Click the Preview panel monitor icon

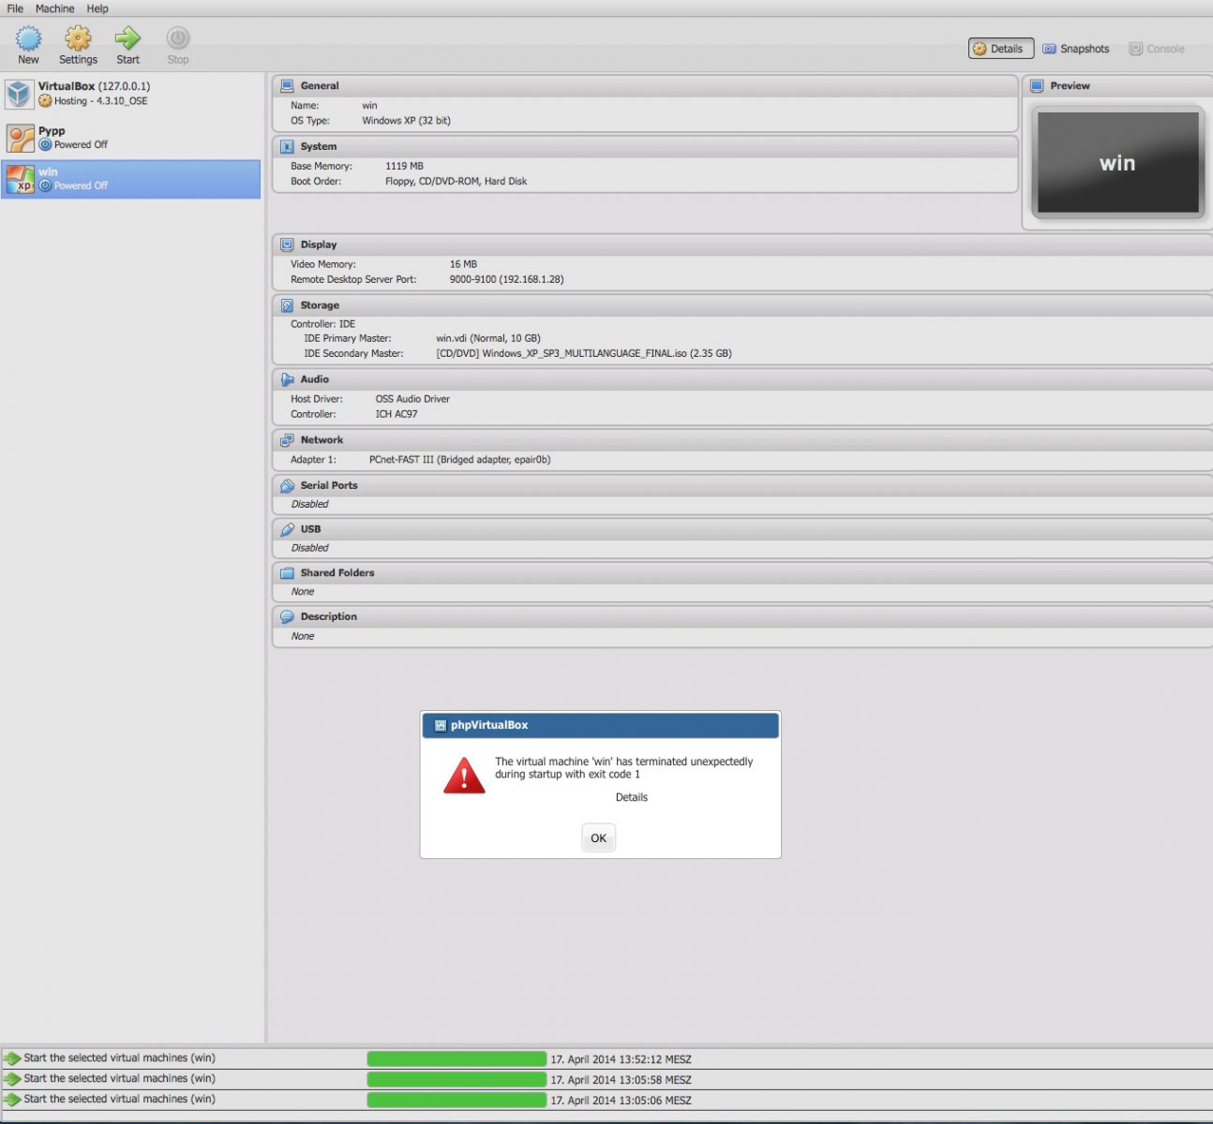tap(1037, 86)
